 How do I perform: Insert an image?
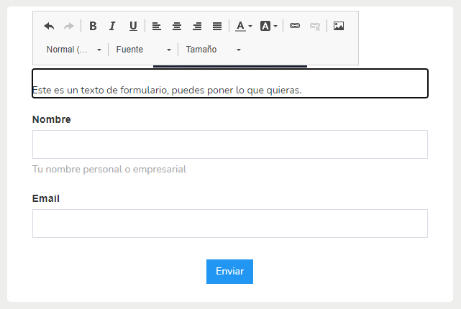pyautogui.click(x=339, y=26)
